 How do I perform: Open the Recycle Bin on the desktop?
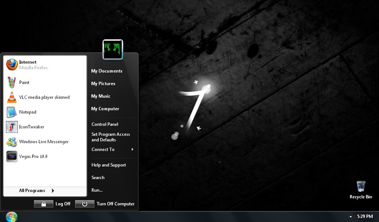[360, 190]
